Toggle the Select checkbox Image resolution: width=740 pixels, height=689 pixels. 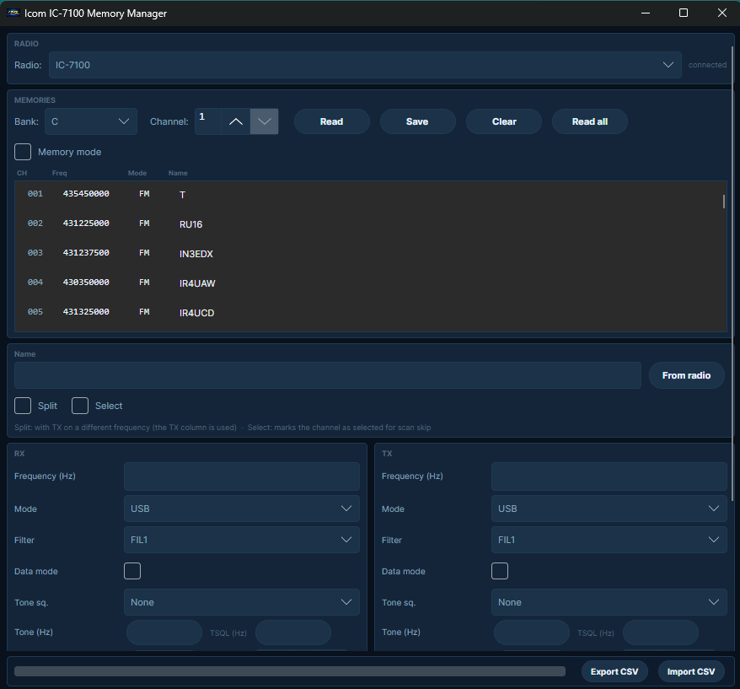(80, 406)
